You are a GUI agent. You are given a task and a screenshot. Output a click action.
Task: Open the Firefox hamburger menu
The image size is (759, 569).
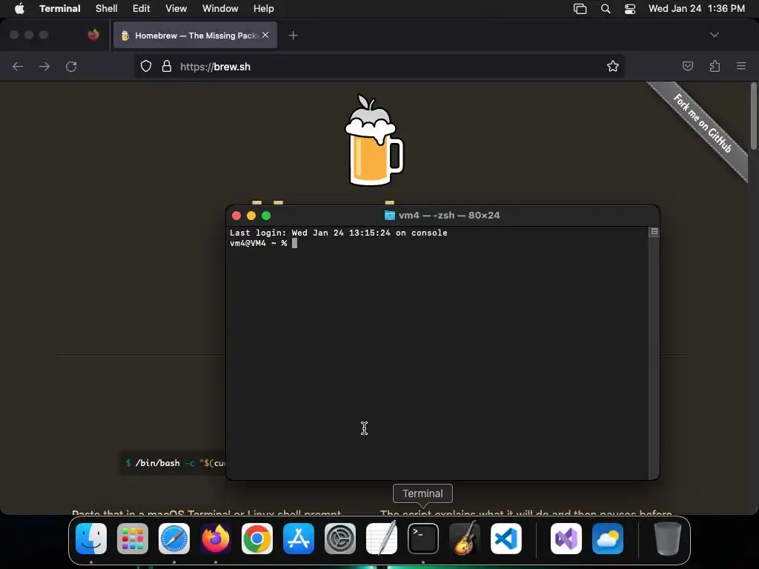click(741, 66)
